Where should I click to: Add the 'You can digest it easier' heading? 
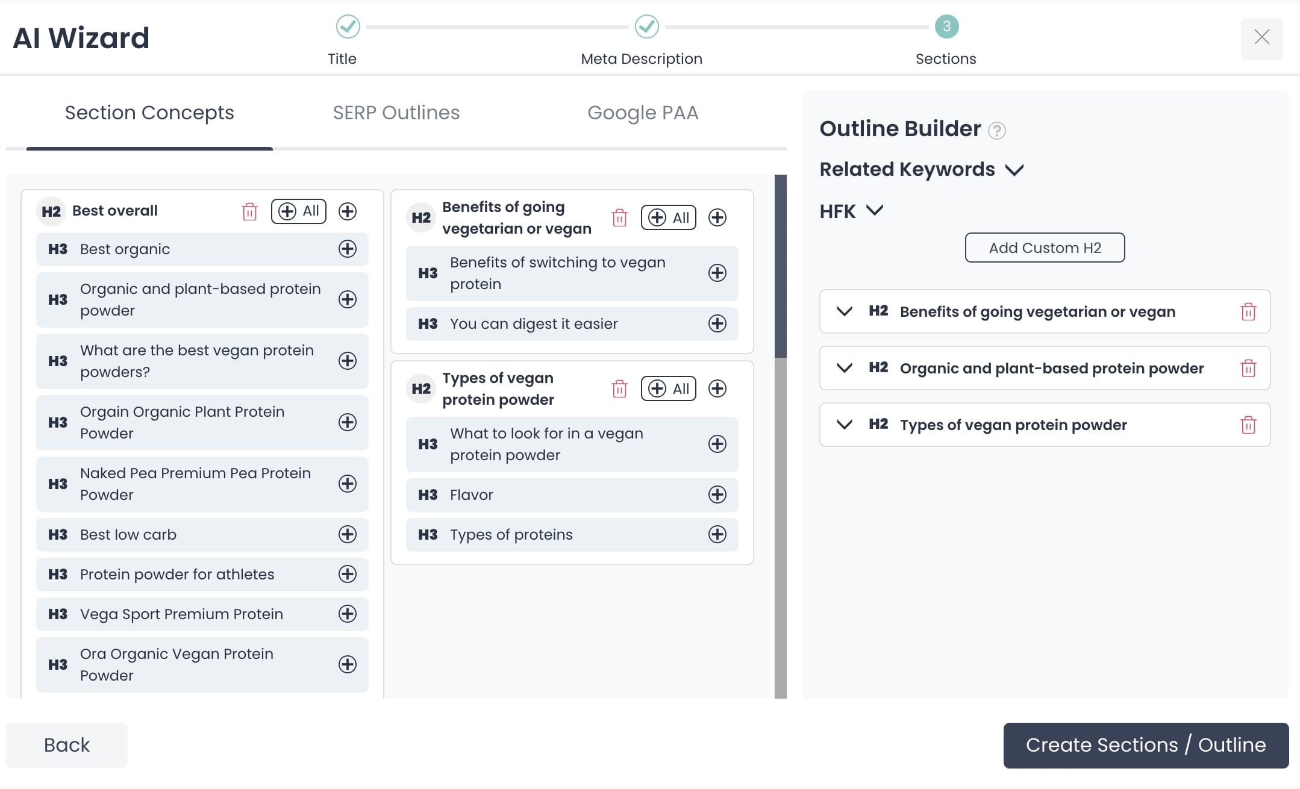coord(717,324)
